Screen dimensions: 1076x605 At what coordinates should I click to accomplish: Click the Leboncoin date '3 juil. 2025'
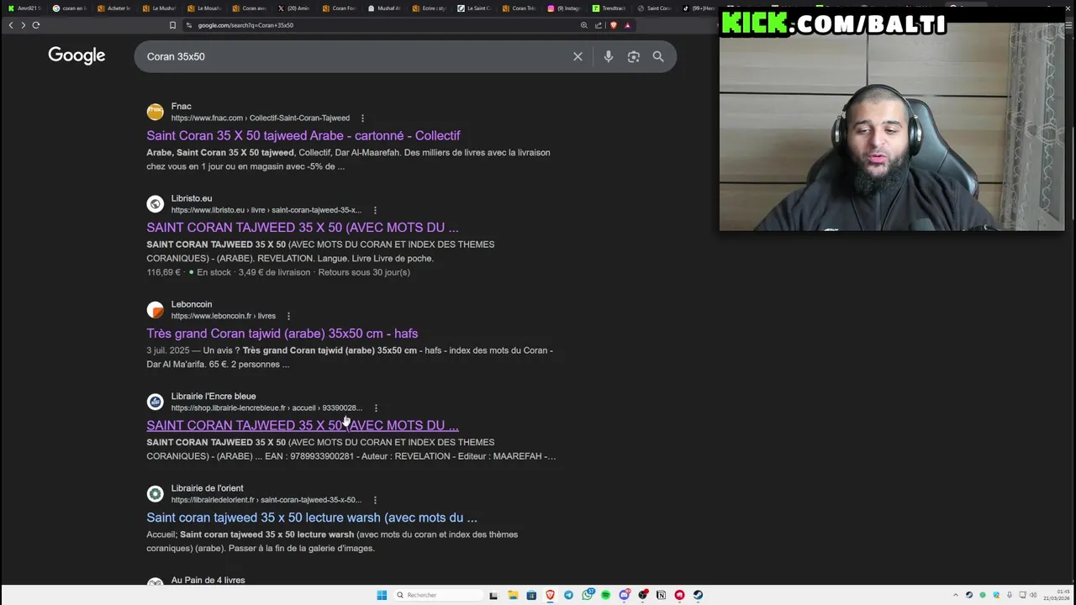pos(168,350)
